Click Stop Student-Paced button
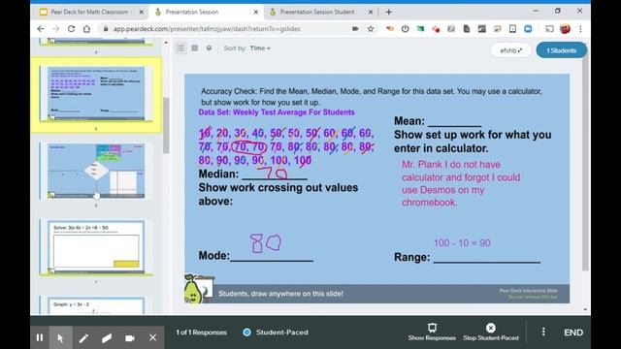 [x=491, y=332]
